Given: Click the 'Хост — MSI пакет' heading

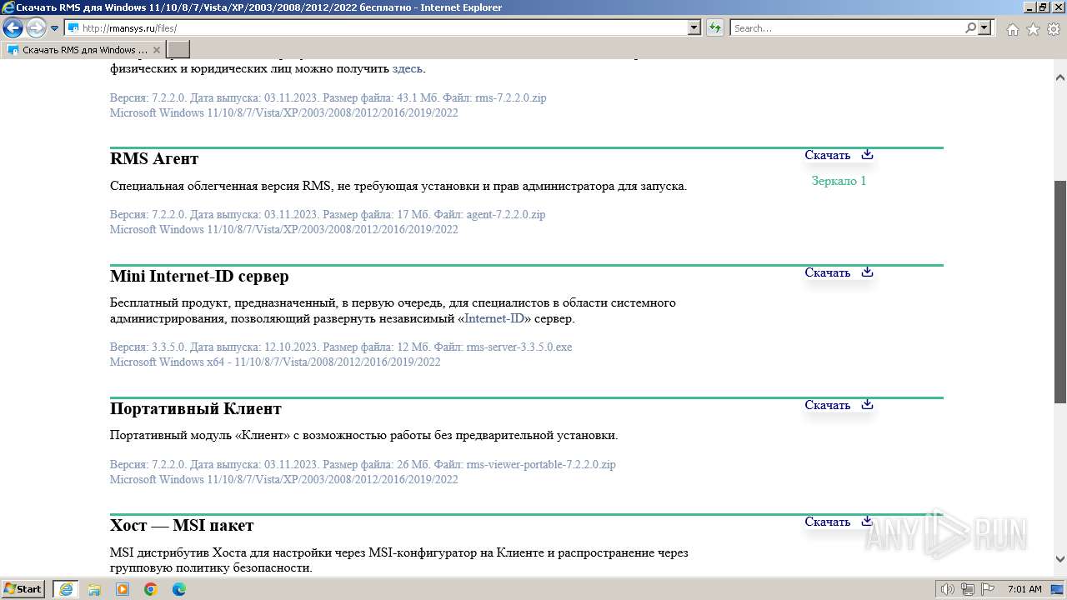Looking at the screenshot, I should pyautogui.click(x=182, y=525).
